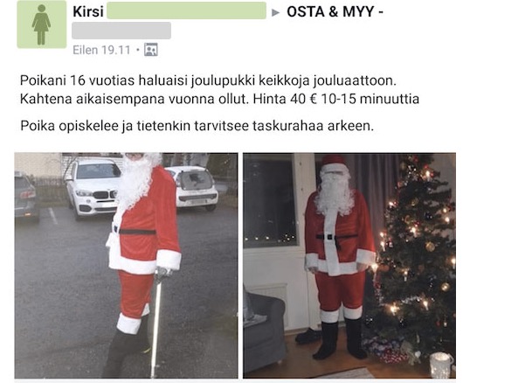Open the profile link named Kirsi
This screenshot has width=532, height=383.
(88, 11)
